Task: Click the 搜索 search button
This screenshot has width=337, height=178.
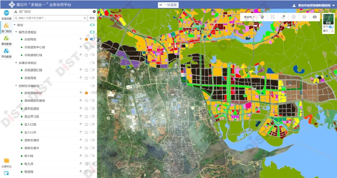Action: click(x=92, y=18)
